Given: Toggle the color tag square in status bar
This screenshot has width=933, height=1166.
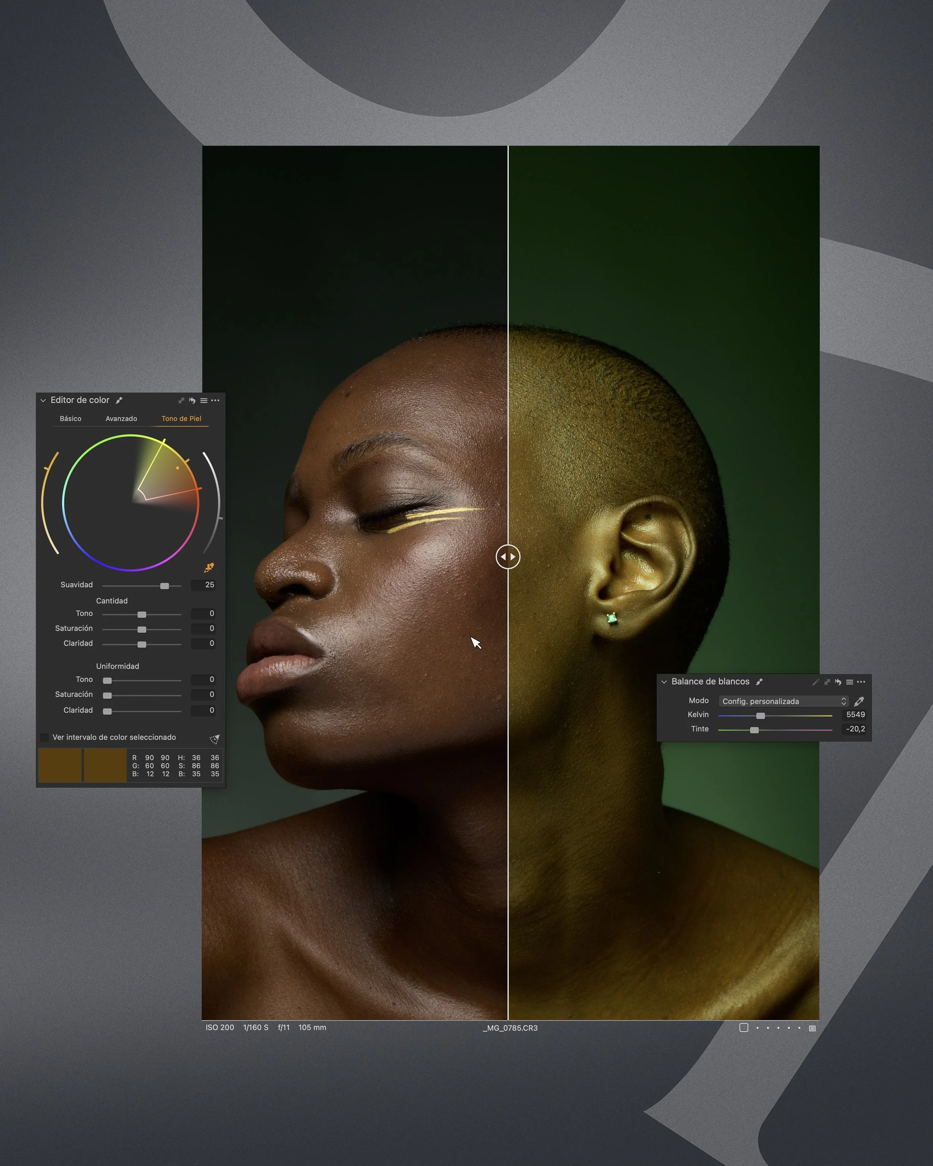Looking at the screenshot, I should (744, 1028).
